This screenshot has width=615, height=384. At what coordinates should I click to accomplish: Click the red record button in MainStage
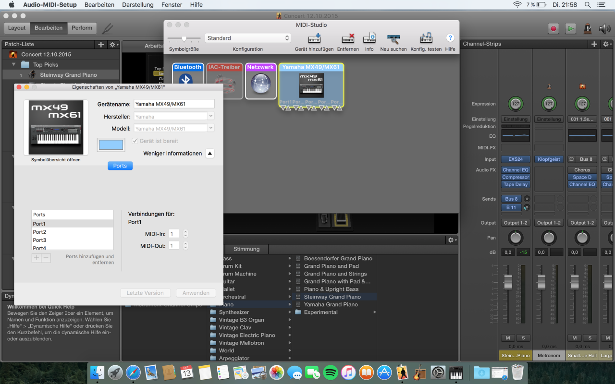[x=553, y=29]
